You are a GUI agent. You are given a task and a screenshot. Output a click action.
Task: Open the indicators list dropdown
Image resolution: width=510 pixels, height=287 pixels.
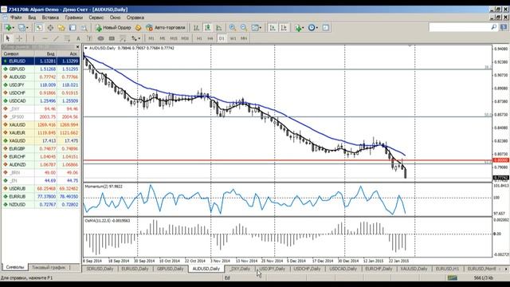300,28
